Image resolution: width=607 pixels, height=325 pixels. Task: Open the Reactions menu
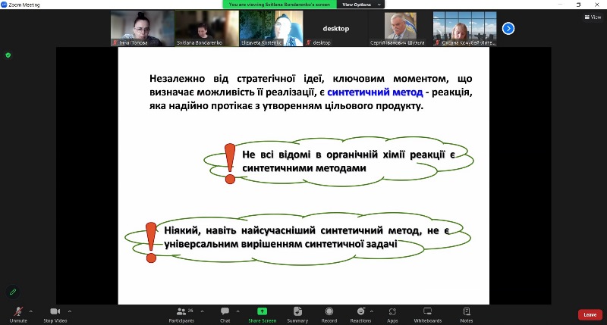pyautogui.click(x=361, y=315)
